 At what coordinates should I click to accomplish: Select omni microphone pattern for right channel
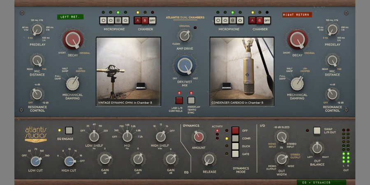point(218,20)
